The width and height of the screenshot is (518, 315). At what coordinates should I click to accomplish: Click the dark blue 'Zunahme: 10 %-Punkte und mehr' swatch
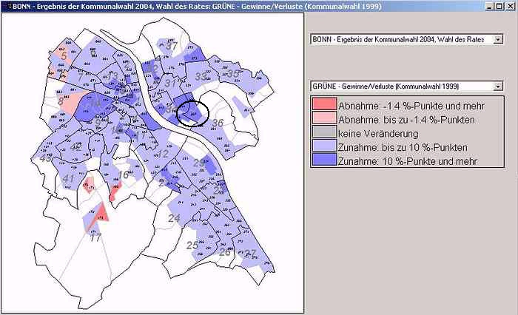[x=323, y=160]
